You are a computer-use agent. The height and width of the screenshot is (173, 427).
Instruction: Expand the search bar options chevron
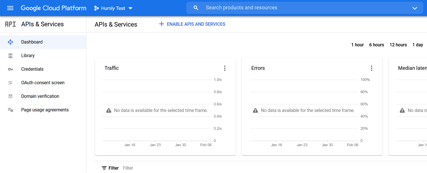tap(415, 8)
